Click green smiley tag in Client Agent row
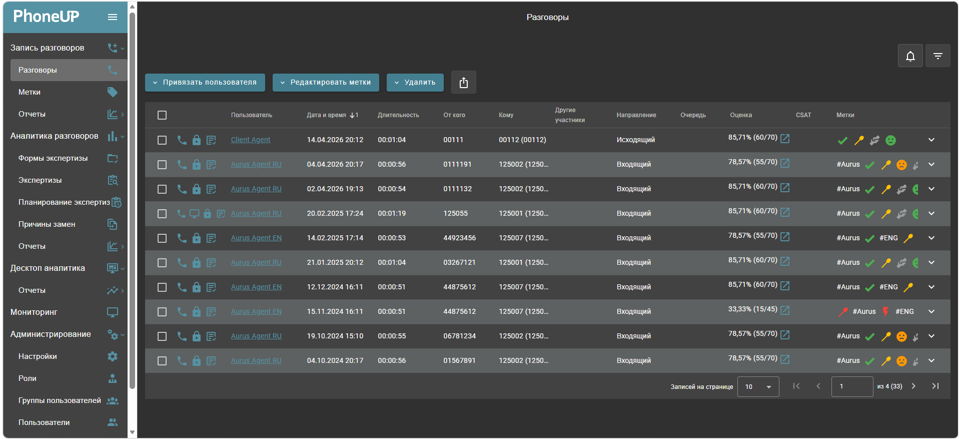Viewport: 959px width, 439px height. 890,141
